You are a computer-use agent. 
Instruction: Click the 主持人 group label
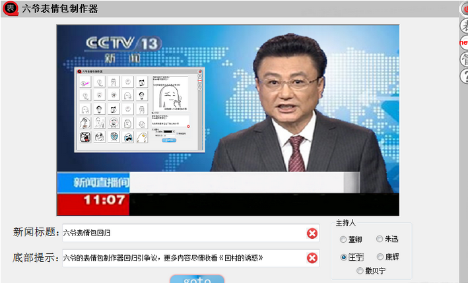coord(346,223)
